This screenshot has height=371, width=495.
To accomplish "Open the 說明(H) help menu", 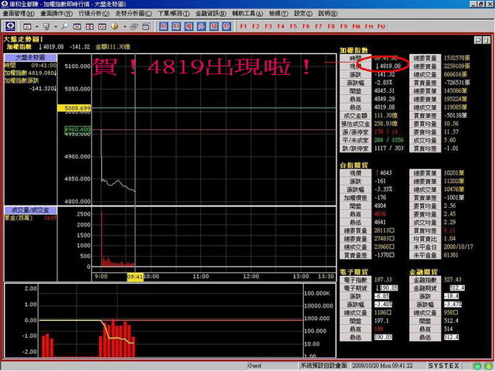I will click(328, 14).
